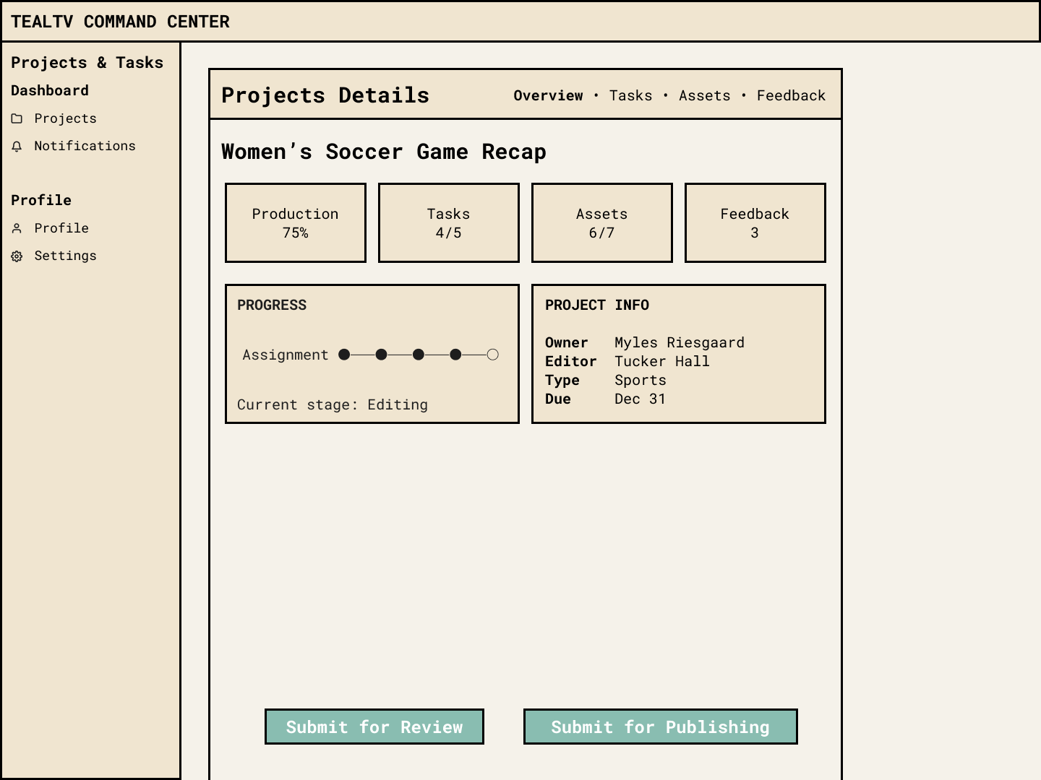The height and width of the screenshot is (780, 1041).
Task: Click the Projects & Tasks sidebar heading
Action: coord(87,63)
